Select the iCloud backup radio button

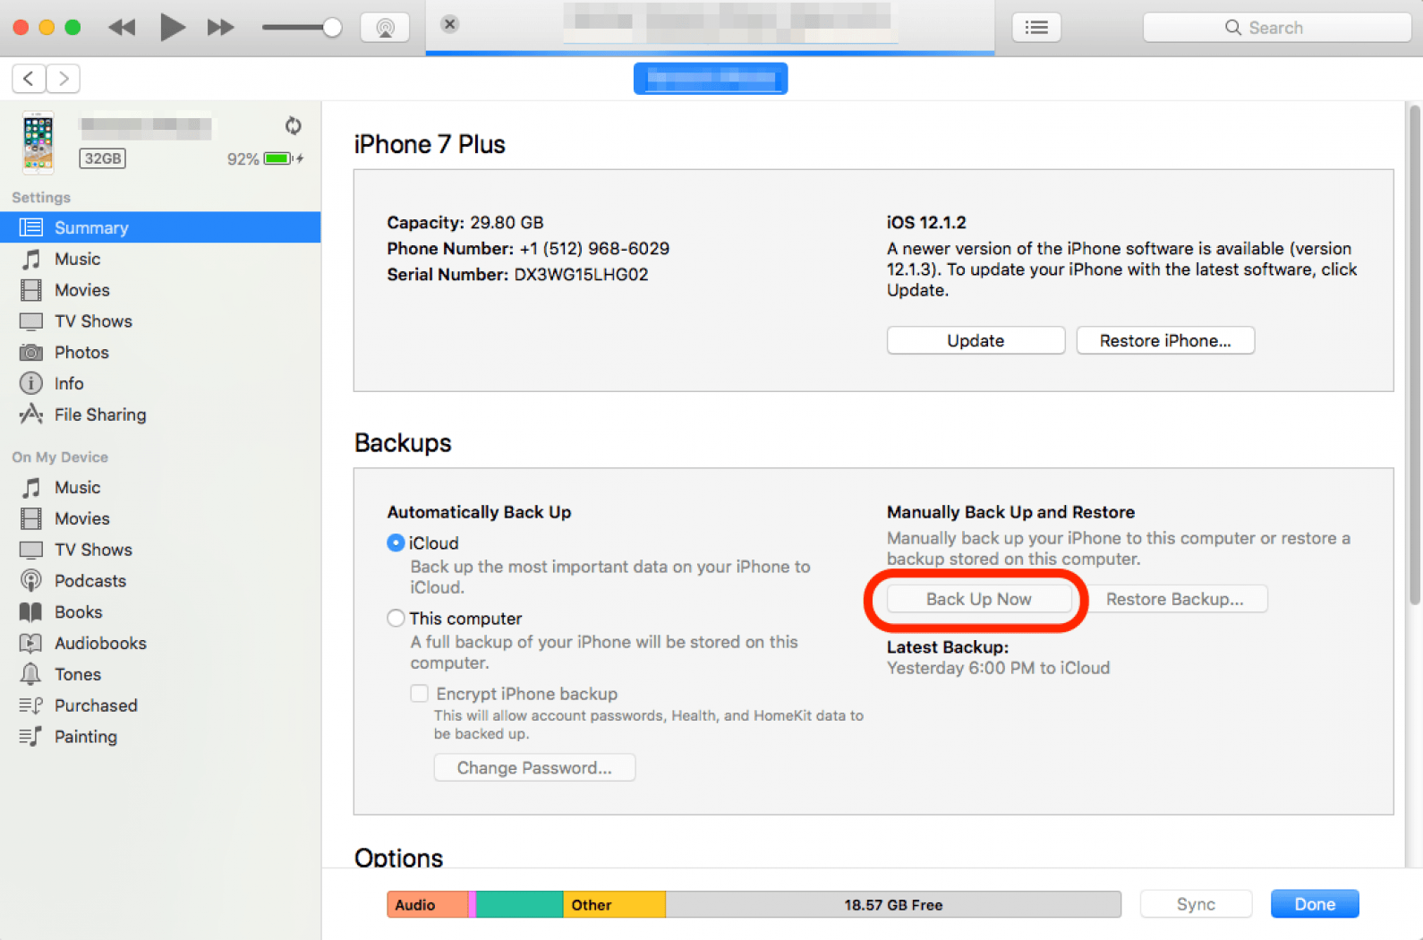[x=396, y=543]
